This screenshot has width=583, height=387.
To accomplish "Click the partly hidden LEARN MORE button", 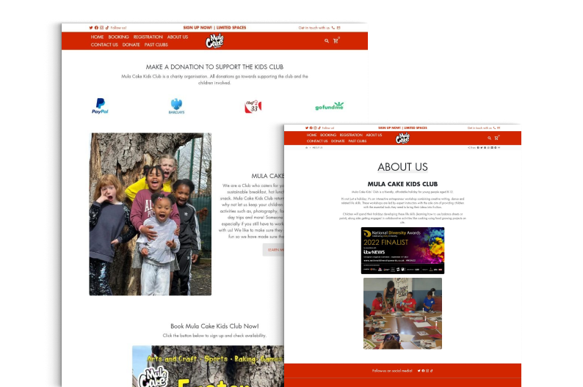I will (273, 250).
